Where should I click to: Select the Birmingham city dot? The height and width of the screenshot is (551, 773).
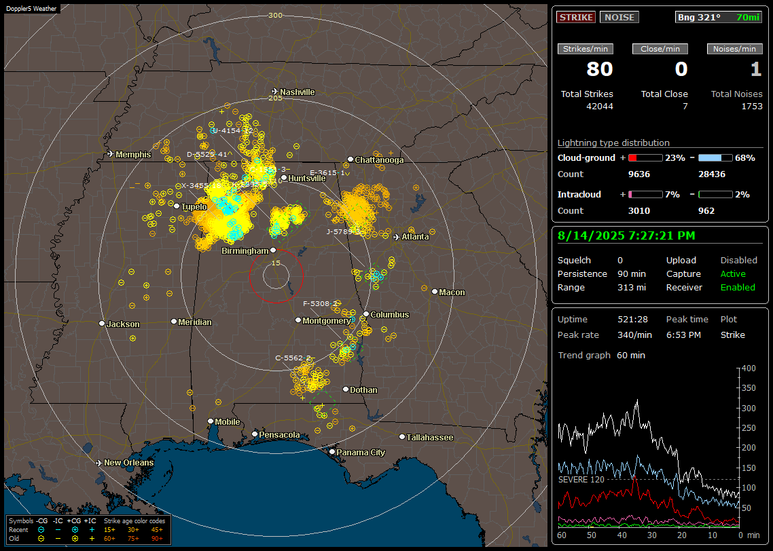click(273, 250)
